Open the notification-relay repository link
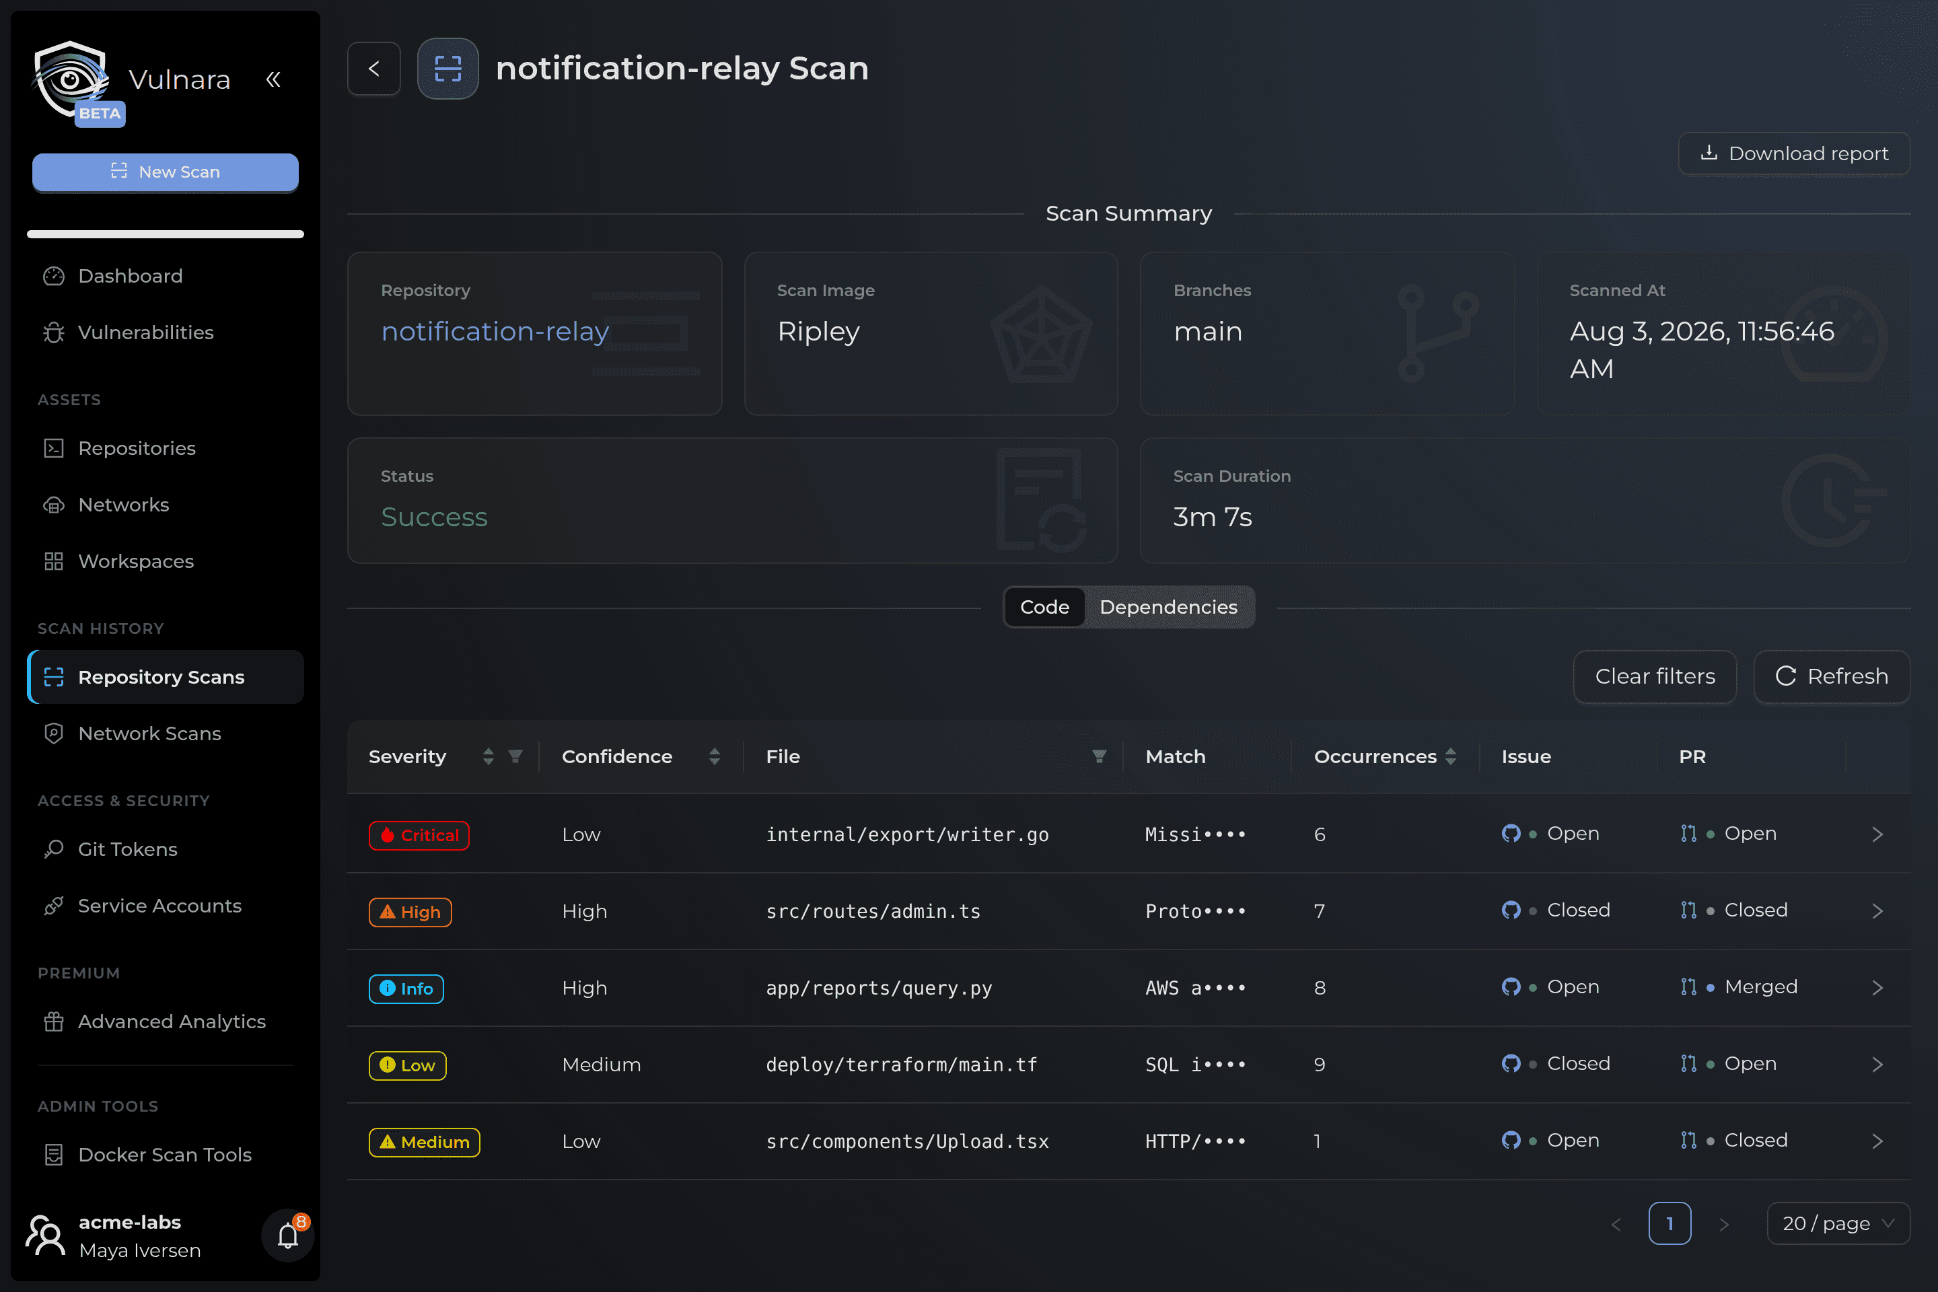The image size is (1938, 1292). [x=495, y=331]
